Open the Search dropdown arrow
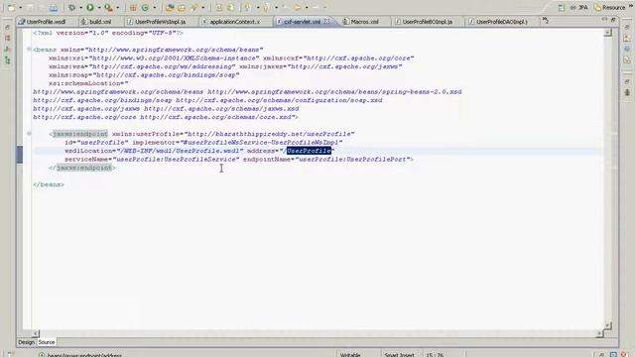Image resolution: width=635 pixels, height=357 pixels. click(202, 8)
